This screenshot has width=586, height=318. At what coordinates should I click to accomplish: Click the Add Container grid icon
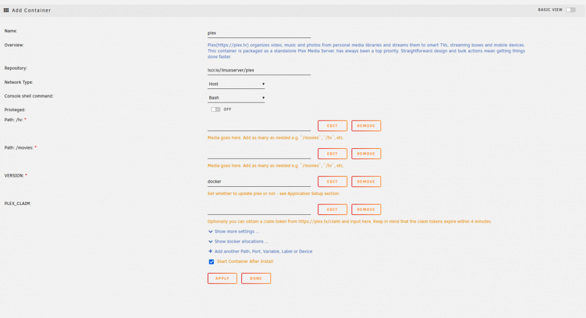click(x=6, y=10)
